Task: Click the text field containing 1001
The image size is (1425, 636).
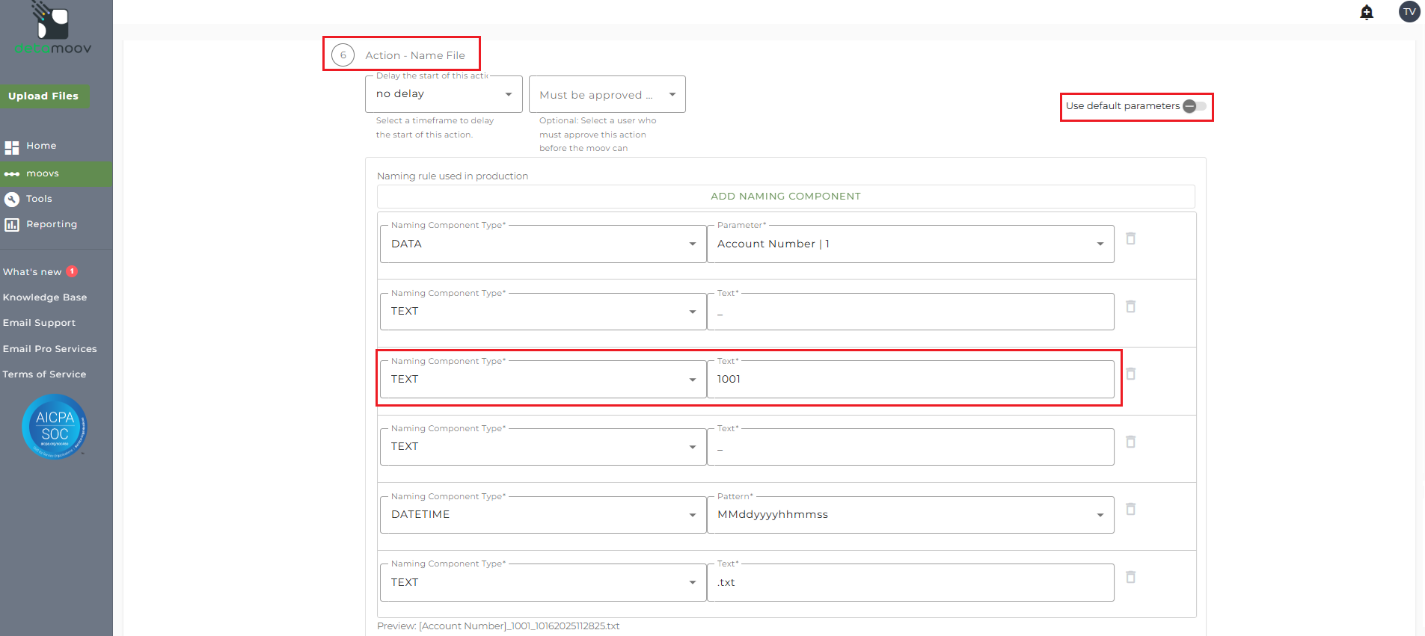Action: click(x=910, y=380)
